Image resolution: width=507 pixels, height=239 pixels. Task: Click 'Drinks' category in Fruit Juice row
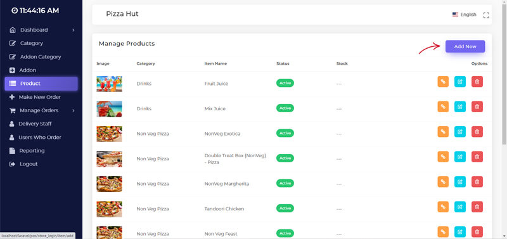(x=144, y=84)
